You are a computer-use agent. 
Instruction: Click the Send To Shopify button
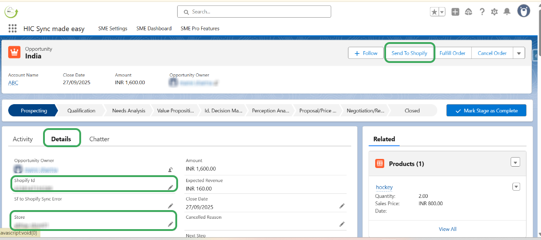[x=410, y=53]
